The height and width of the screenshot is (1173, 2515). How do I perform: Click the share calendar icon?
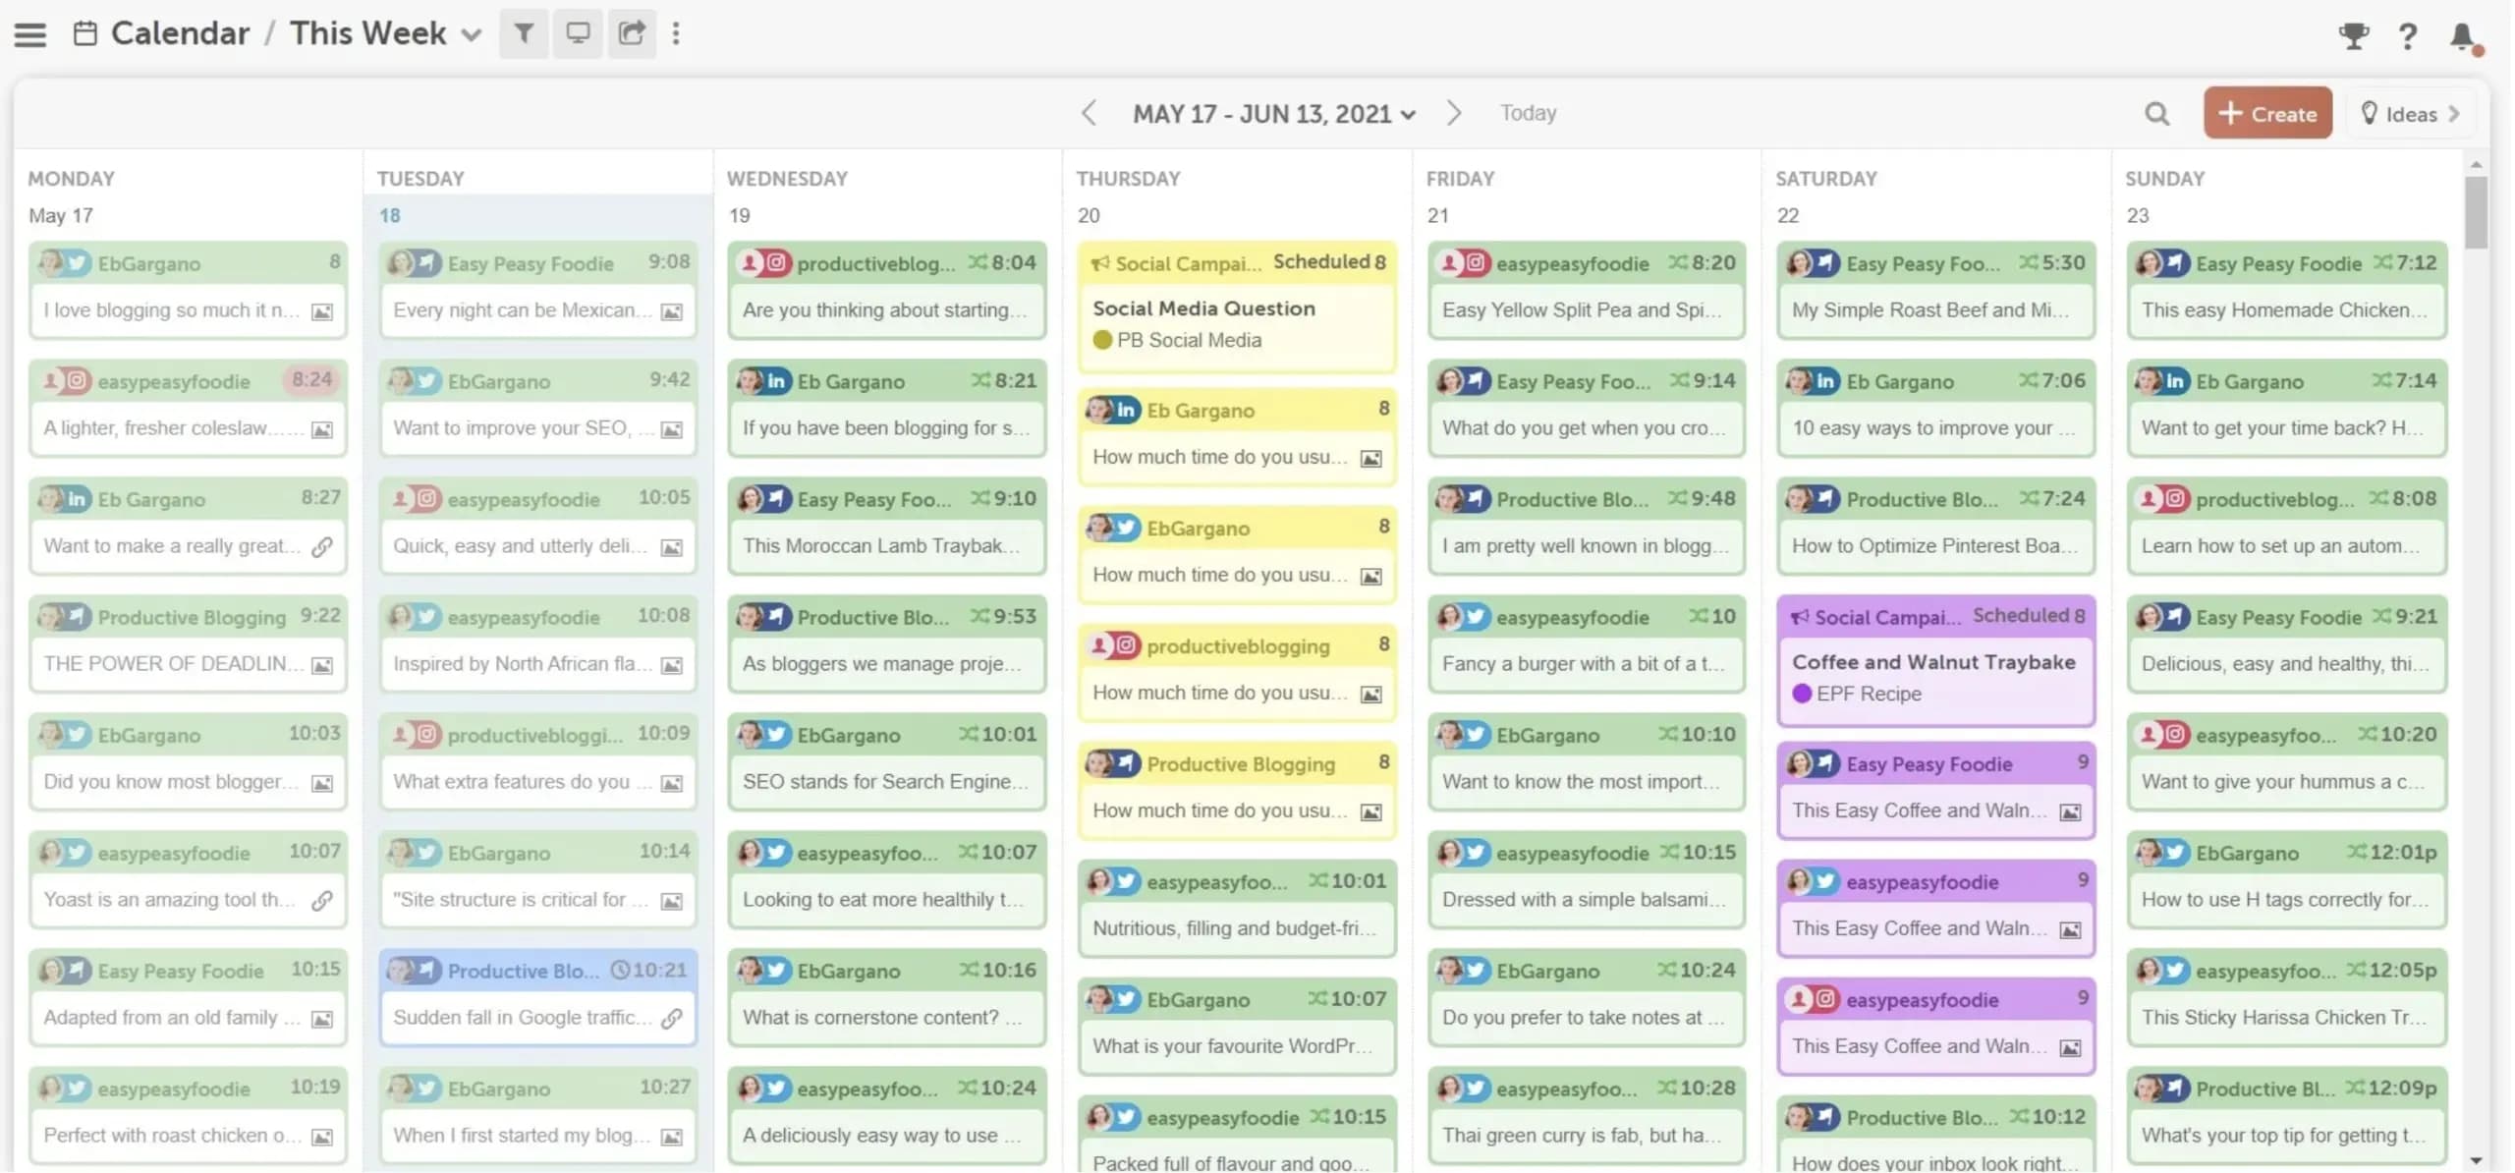point(632,32)
